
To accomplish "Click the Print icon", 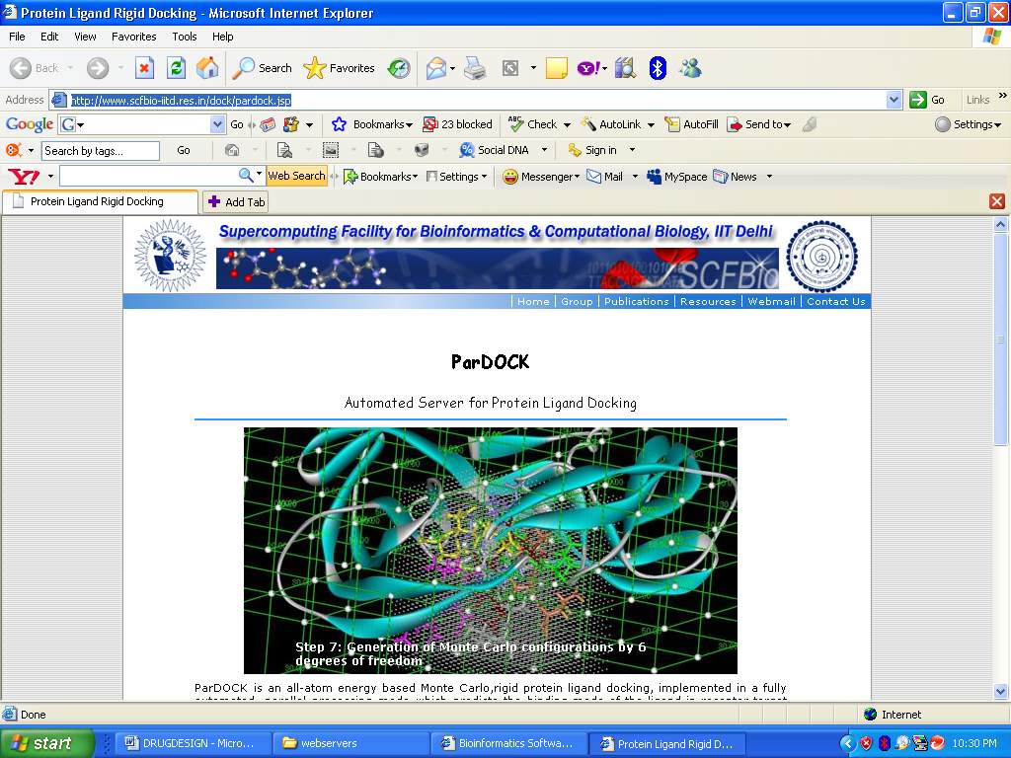I will pos(475,68).
